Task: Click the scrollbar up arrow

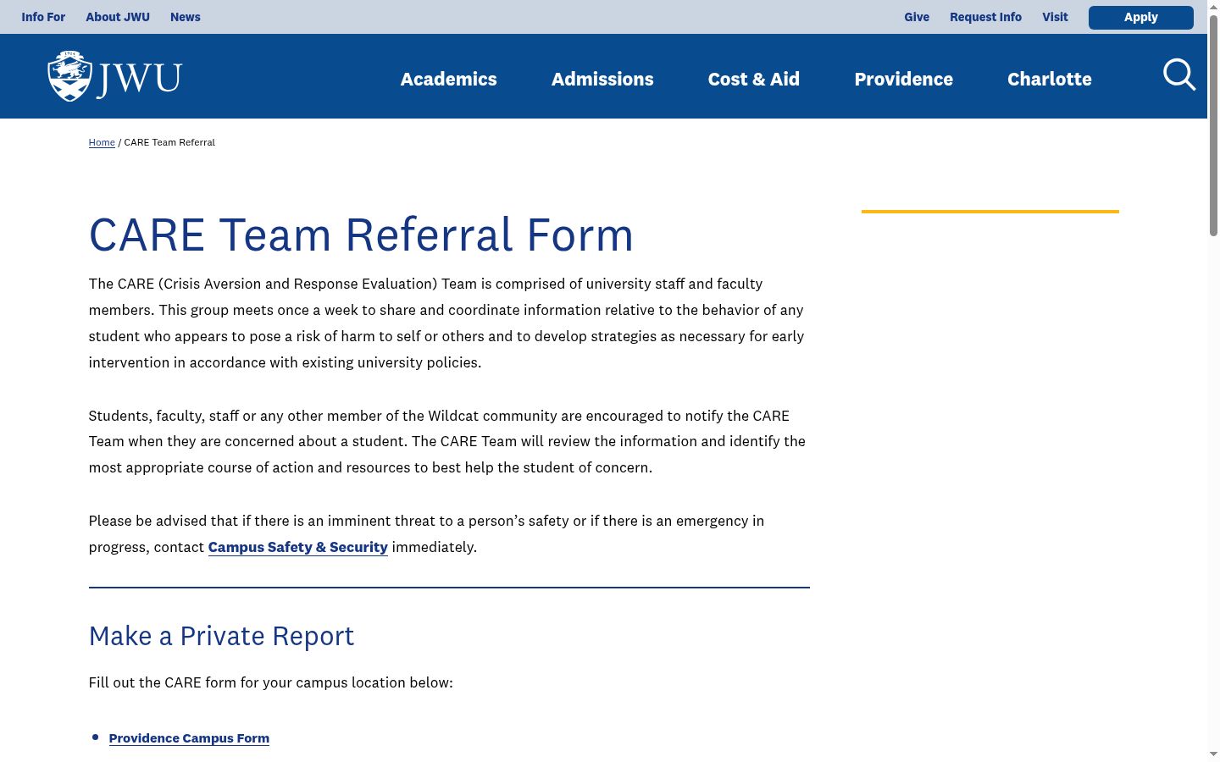Action: point(1213,7)
